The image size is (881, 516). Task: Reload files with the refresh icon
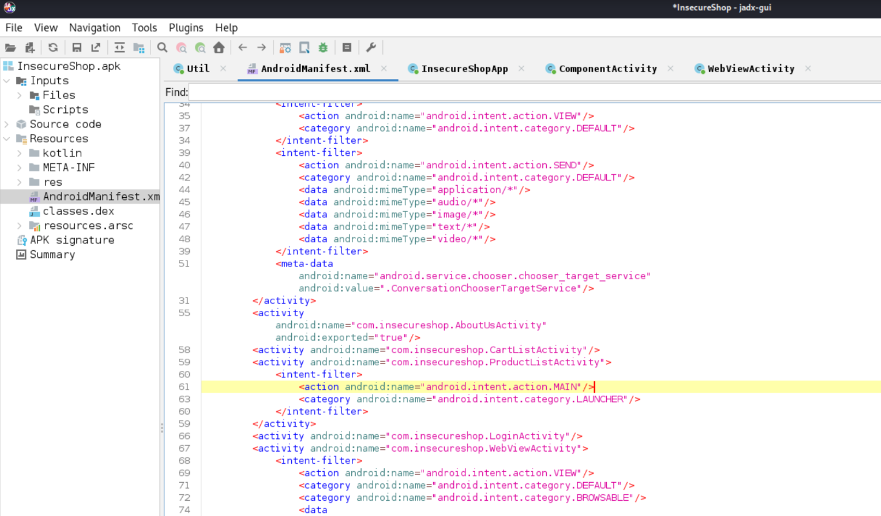coord(53,47)
